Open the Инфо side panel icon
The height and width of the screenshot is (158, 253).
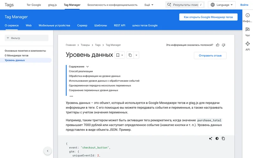[x=248, y=15]
